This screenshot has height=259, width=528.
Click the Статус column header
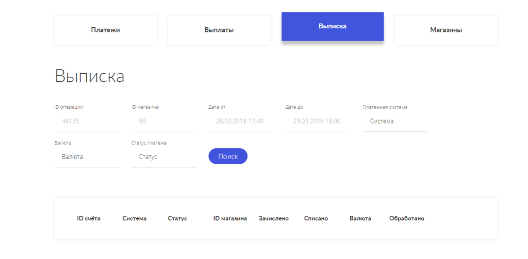click(177, 218)
